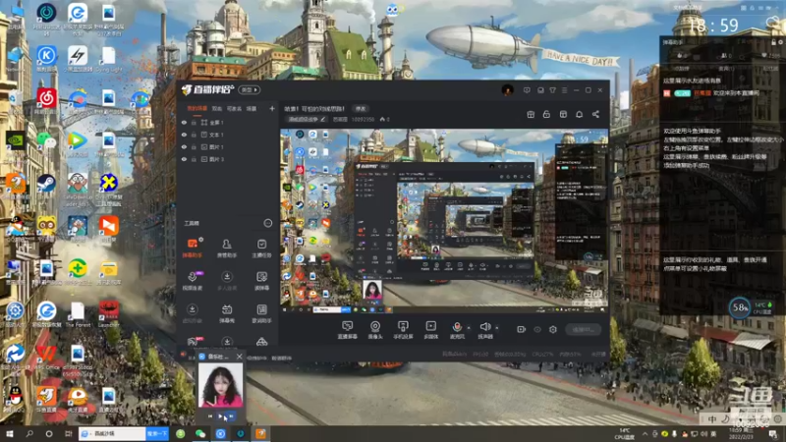Toggle the preview eye icon near settings
The height and width of the screenshot is (442, 786).
pyautogui.click(x=537, y=329)
